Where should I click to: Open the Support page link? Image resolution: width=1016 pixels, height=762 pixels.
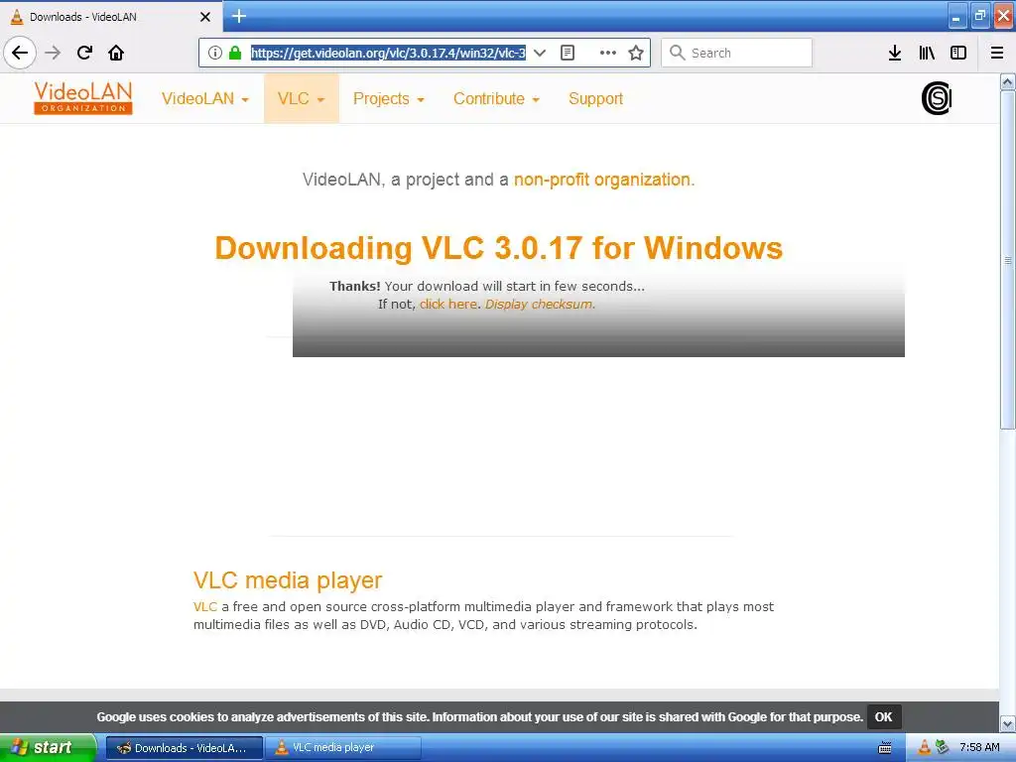[x=595, y=98]
